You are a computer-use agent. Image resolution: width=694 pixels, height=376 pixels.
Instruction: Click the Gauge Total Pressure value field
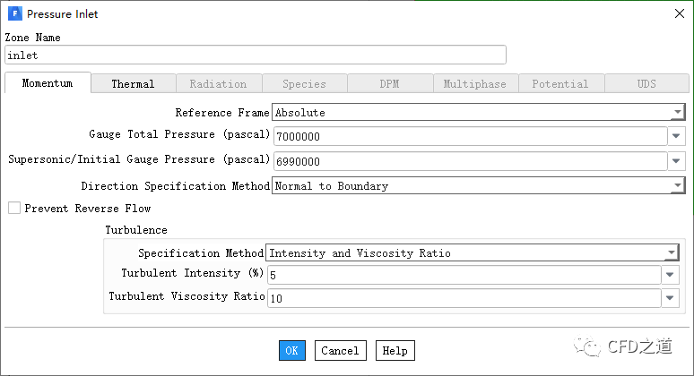tap(468, 137)
